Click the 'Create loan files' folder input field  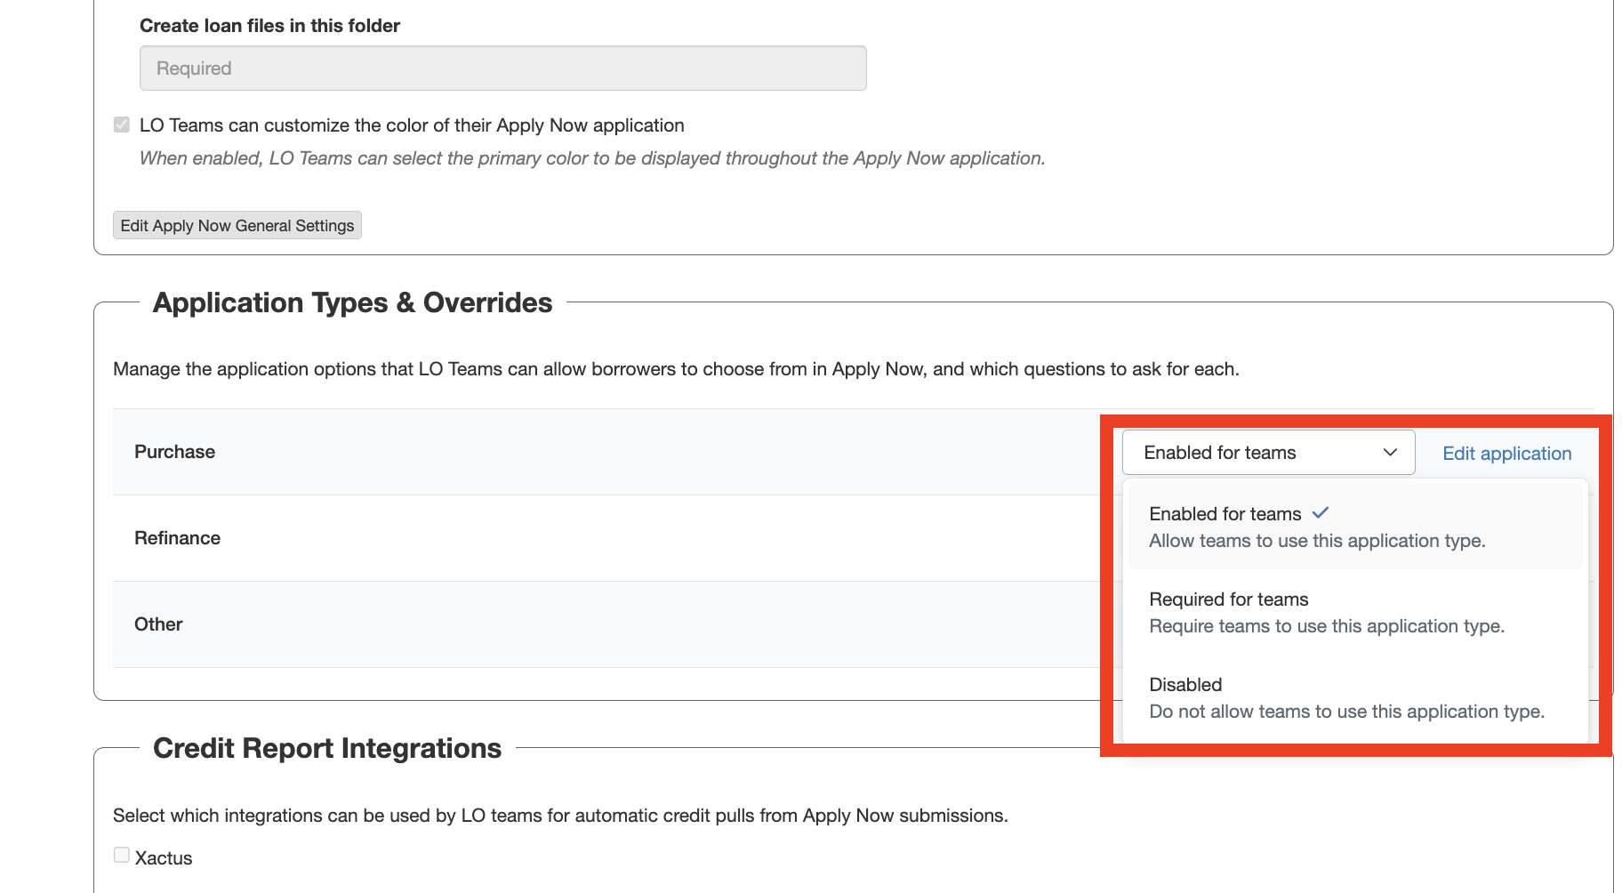(502, 68)
